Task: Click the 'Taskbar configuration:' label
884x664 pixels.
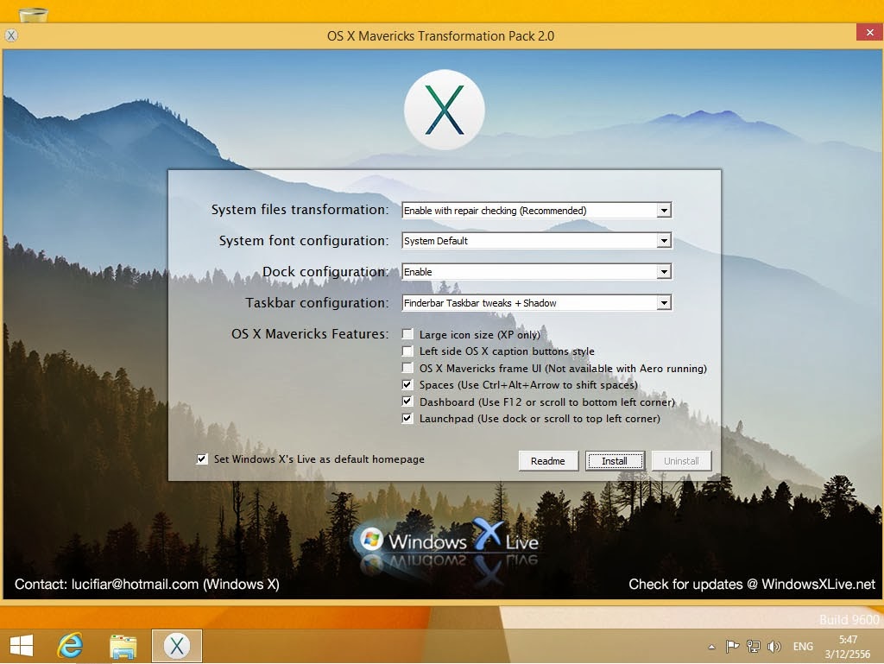Action: coord(317,303)
